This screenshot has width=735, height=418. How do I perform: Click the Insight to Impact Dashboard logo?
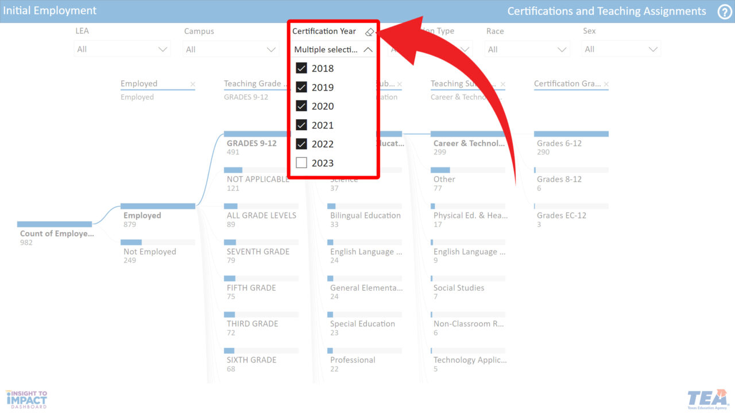click(26, 399)
